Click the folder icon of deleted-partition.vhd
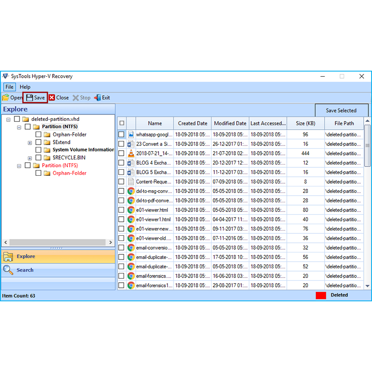 26,119
